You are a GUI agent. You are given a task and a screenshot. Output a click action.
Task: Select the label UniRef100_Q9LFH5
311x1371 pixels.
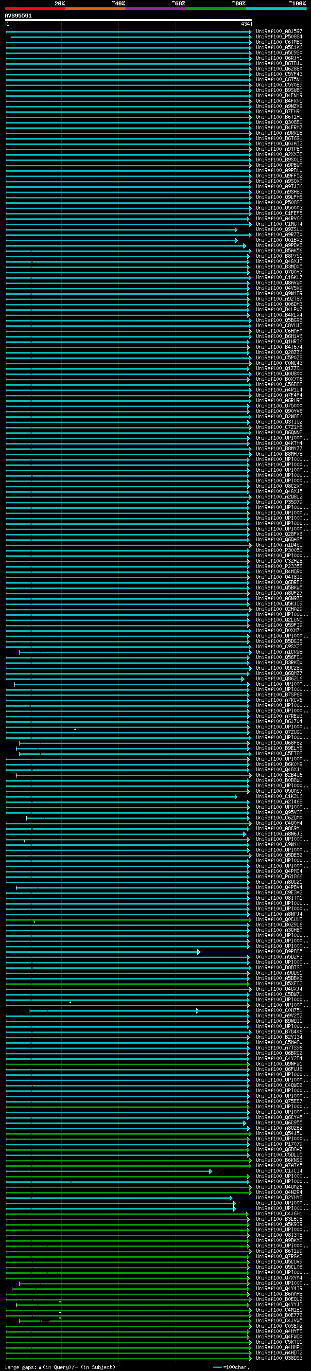tap(278, 197)
